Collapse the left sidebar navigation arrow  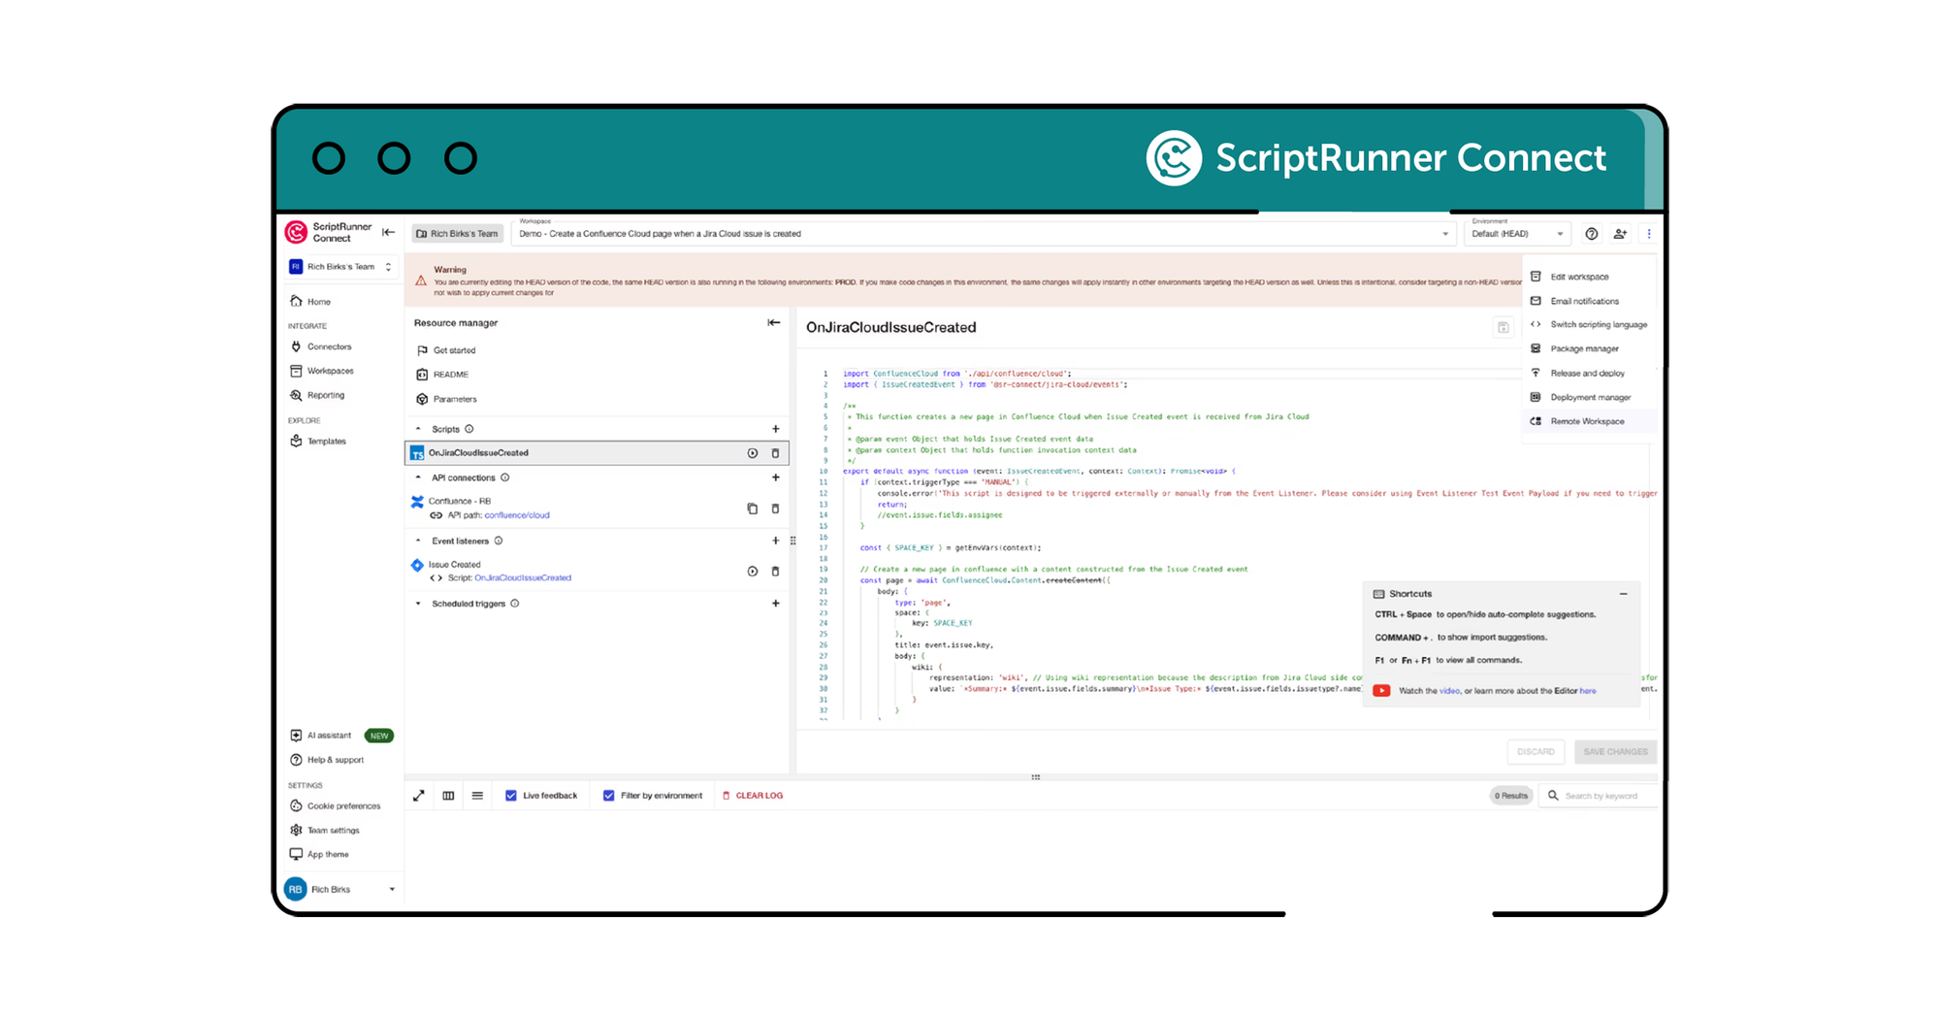tap(388, 232)
